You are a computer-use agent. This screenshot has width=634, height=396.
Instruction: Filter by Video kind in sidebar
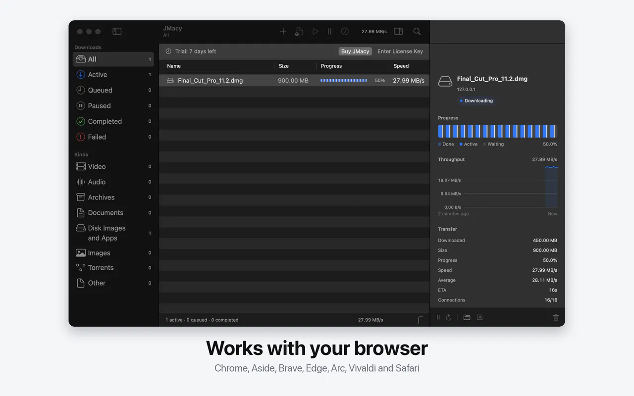pyautogui.click(x=113, y=166)
